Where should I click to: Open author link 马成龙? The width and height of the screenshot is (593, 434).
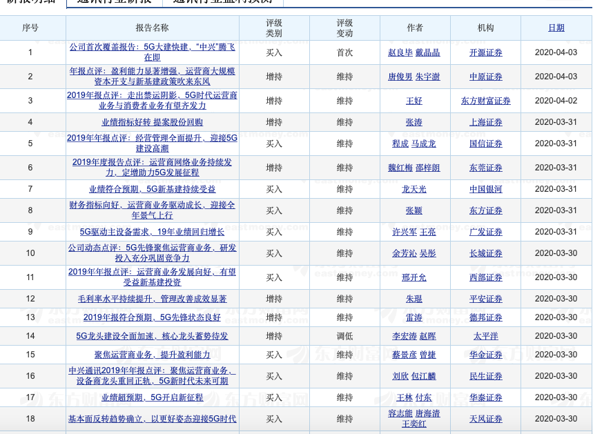pos(424,144)
